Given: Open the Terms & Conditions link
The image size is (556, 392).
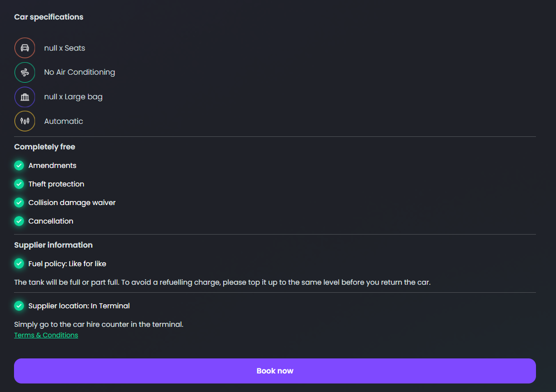Looking at the screenshot, I should [46, 335].
